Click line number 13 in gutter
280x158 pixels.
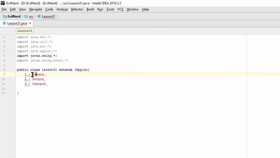point(3,93)
